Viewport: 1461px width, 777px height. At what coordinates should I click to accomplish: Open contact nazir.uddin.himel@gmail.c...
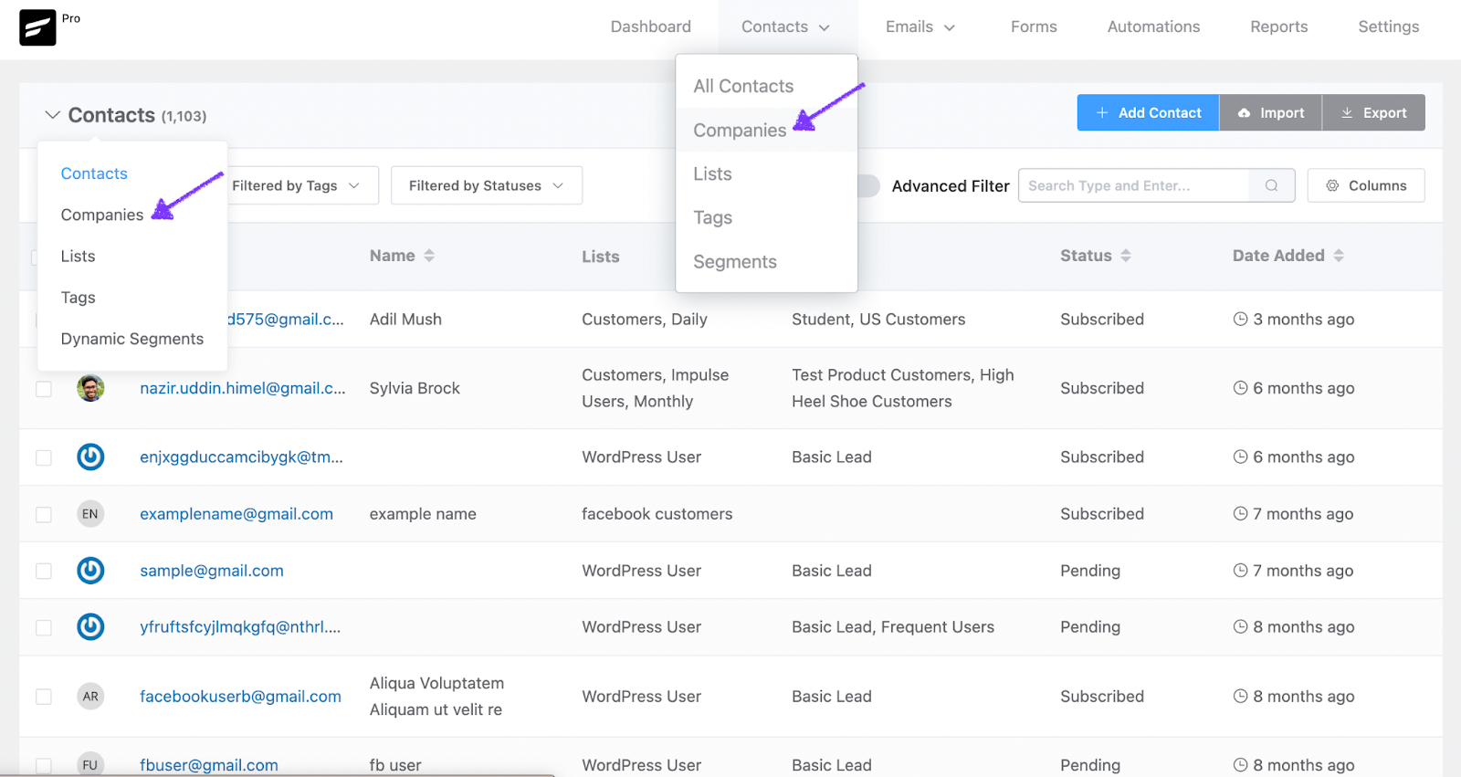click(243, 388)
